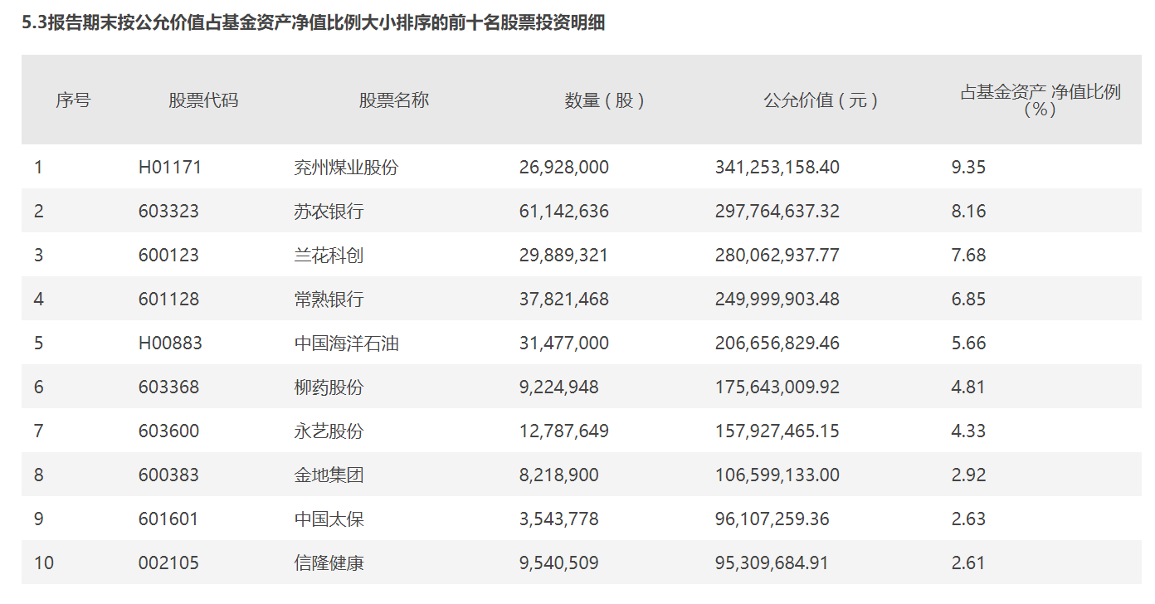This screenshot has width=1155, height=604.
Task: Select stock code H01171
Action: (170, 168)
